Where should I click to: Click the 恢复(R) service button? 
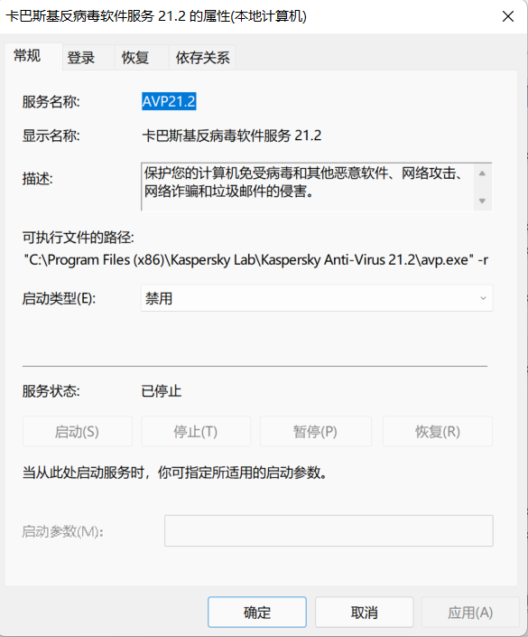point(438,431)
